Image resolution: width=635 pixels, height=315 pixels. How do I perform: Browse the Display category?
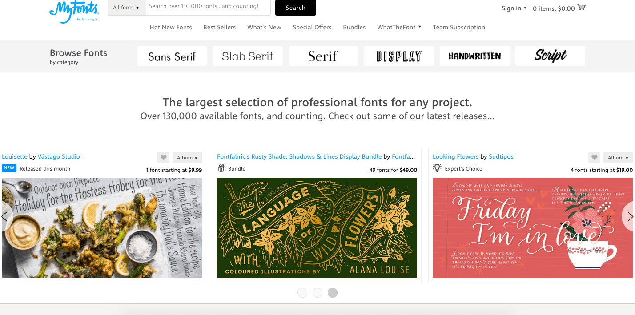click(x=399, y=56)
